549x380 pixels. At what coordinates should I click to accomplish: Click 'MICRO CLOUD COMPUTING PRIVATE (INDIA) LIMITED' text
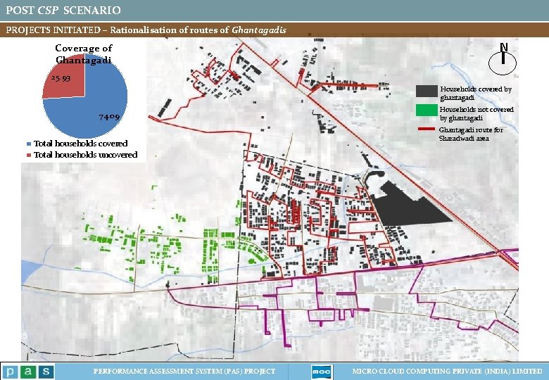coord(447,372)
